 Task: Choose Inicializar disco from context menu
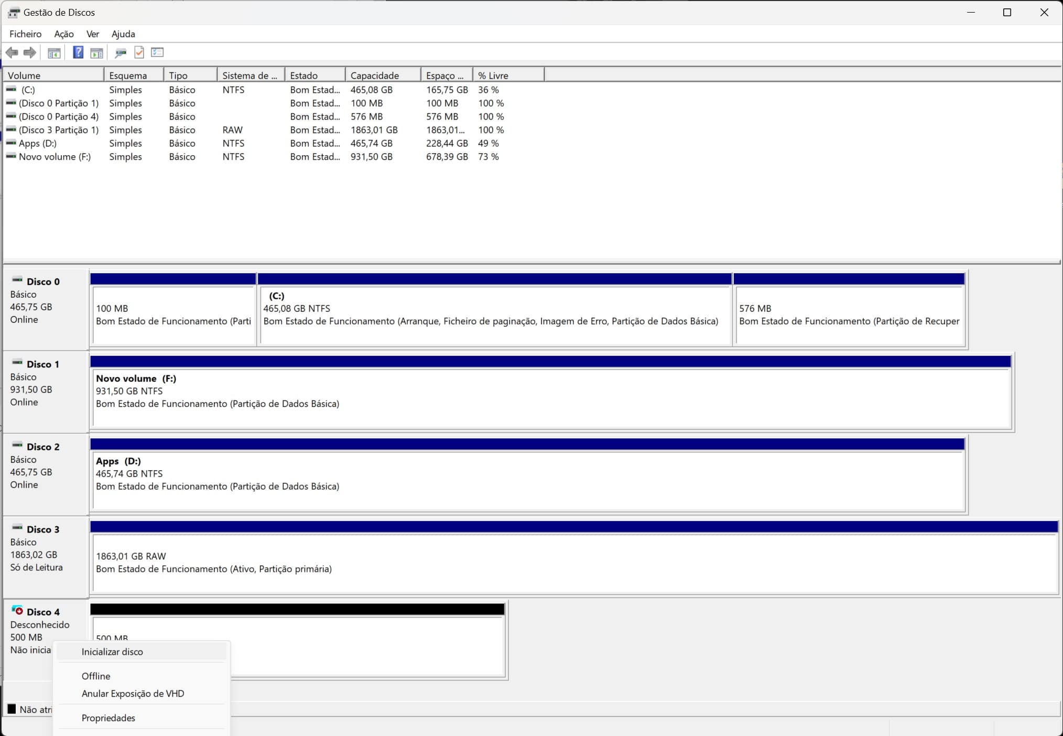[x=112, y=652]
